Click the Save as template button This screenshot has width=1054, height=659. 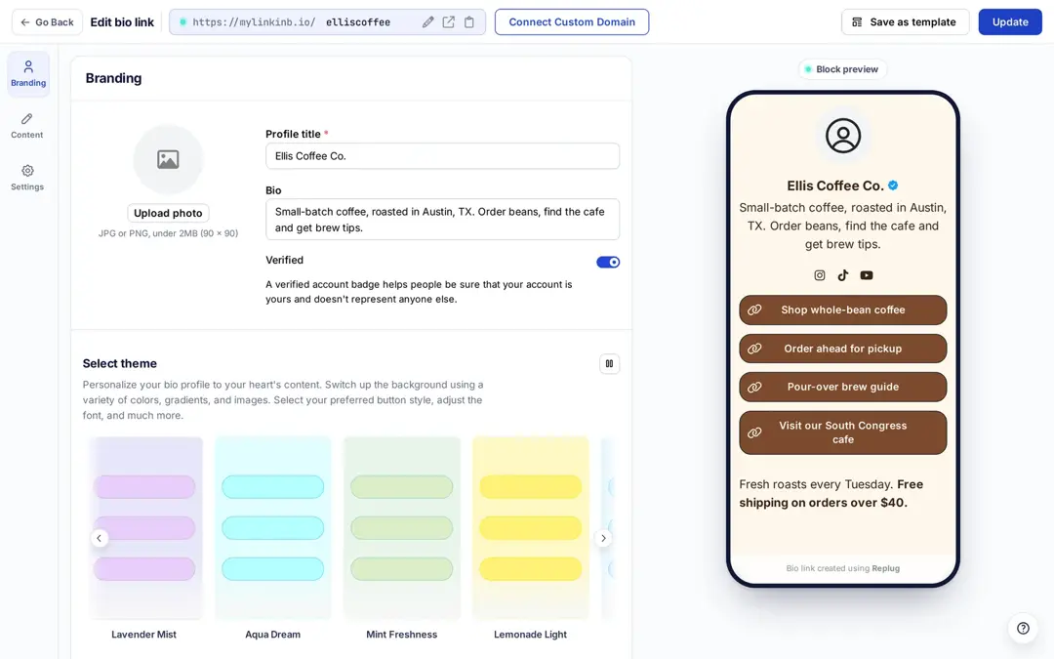point(905,22)
